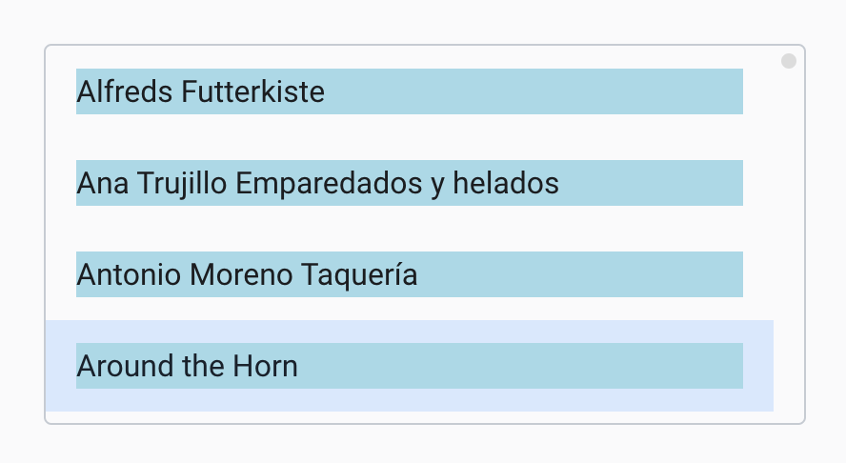Viewport: 846px width, 463px height.
Task: Click the empty blue bar after Antonio Moreno Taquería
Action: click(x=580, y=274)
